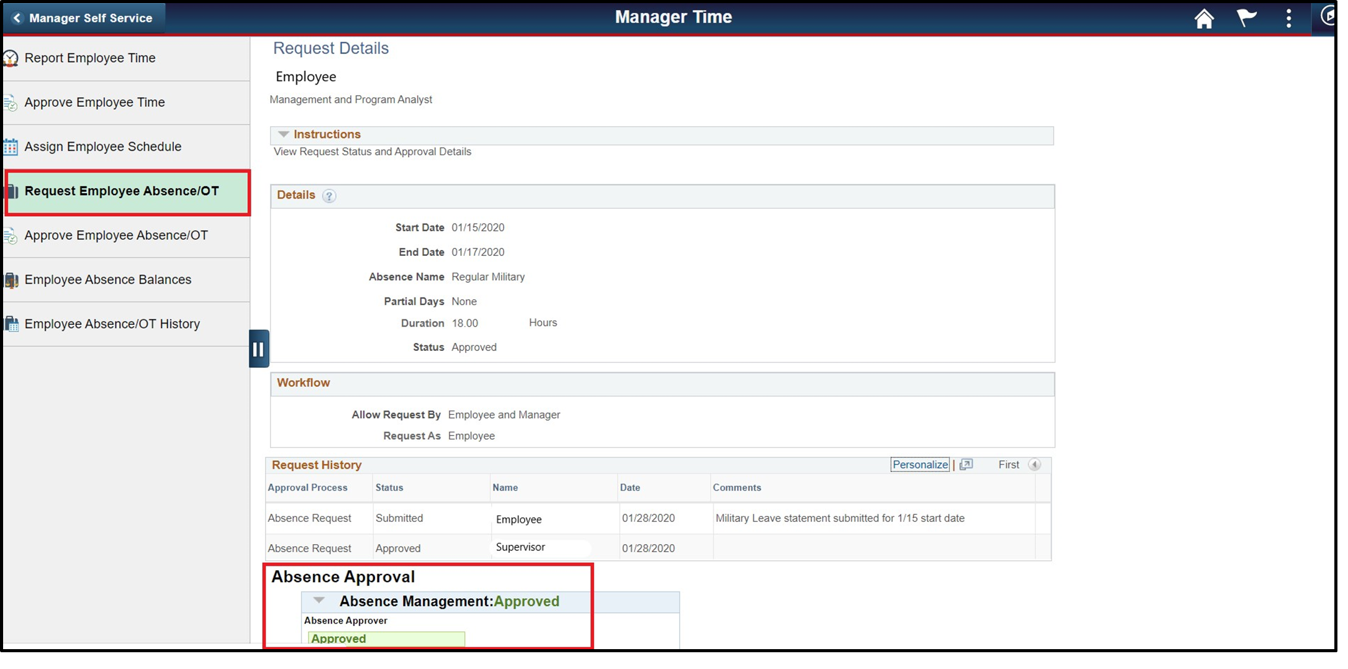
Task: Open the Home icon in the top bar
Action: [x=1205, y=18]
